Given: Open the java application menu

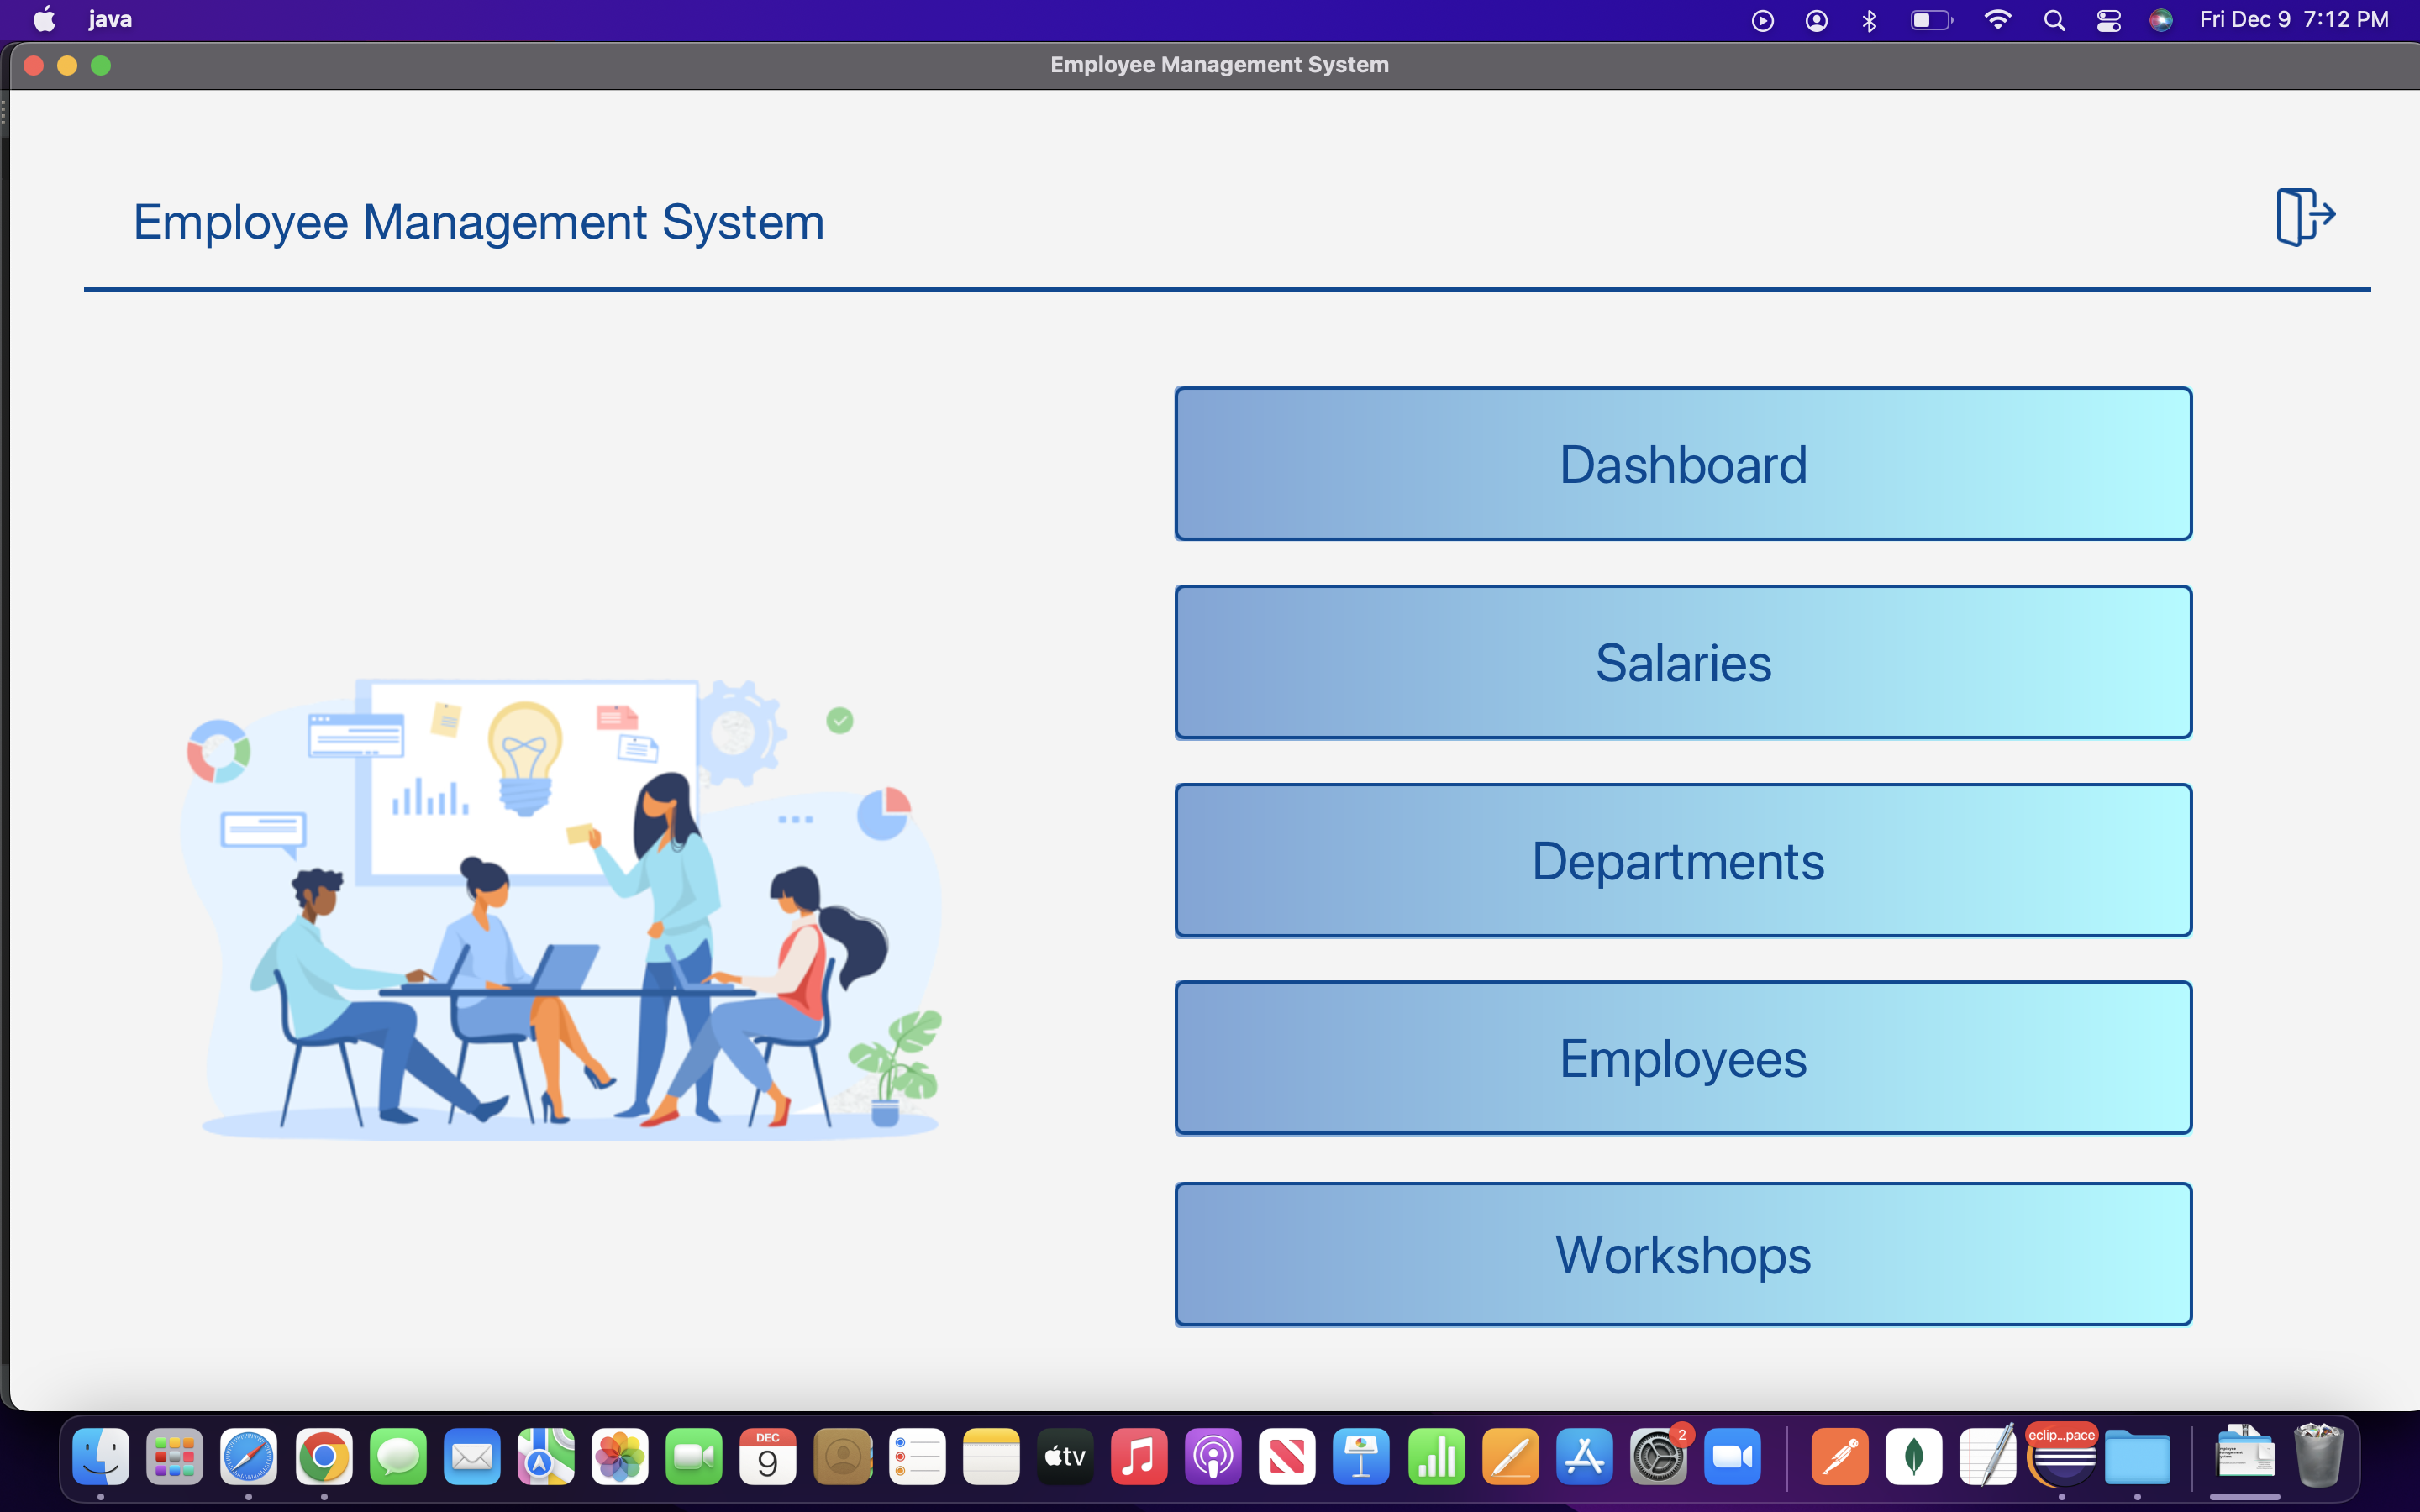Looking at the screenshot, I should click(110, 18).
